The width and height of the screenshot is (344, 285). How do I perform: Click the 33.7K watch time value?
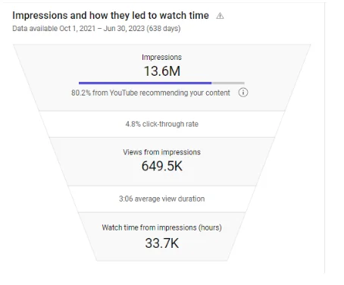[x=162, y=243]
